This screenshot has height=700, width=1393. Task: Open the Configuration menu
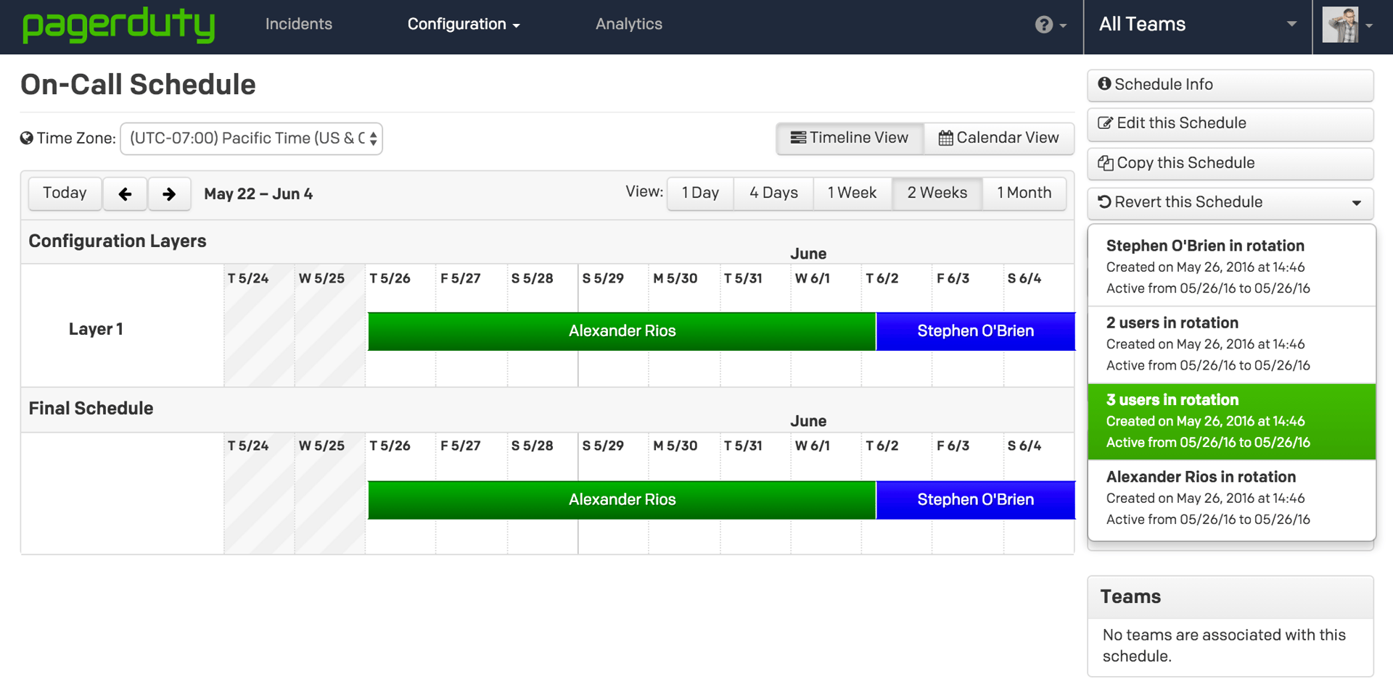point(463,25)
